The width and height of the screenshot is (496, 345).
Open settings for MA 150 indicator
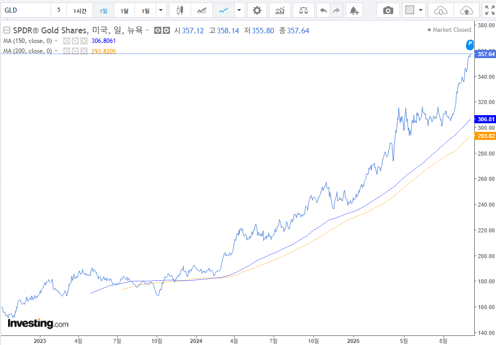coord(75,41)
